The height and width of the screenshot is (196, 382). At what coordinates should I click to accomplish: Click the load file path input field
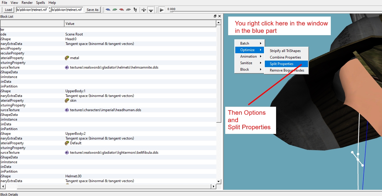point(32,10)
